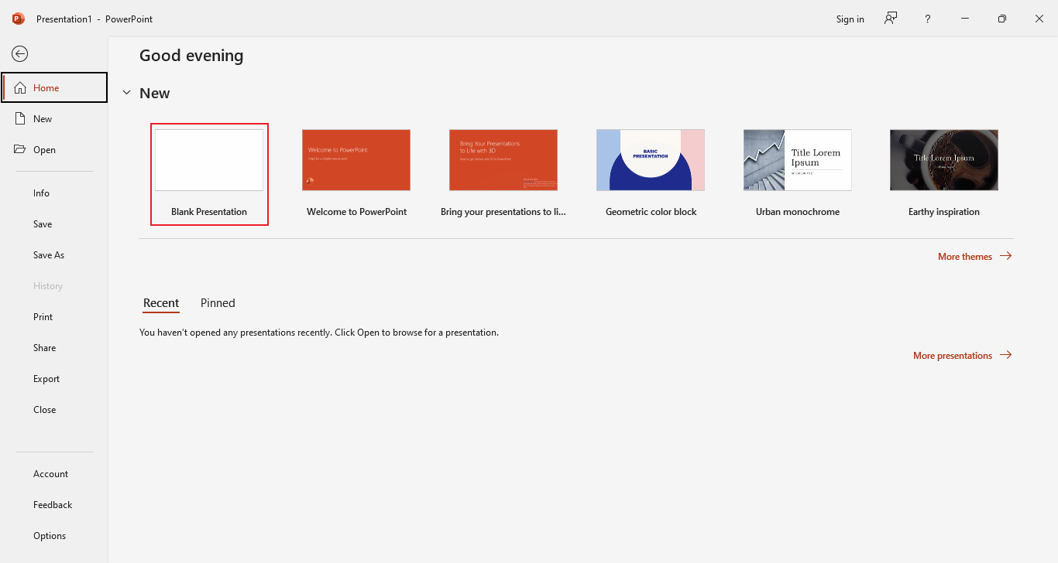Click the Sign in button
Screen dimensions: 1058x563
850,19
